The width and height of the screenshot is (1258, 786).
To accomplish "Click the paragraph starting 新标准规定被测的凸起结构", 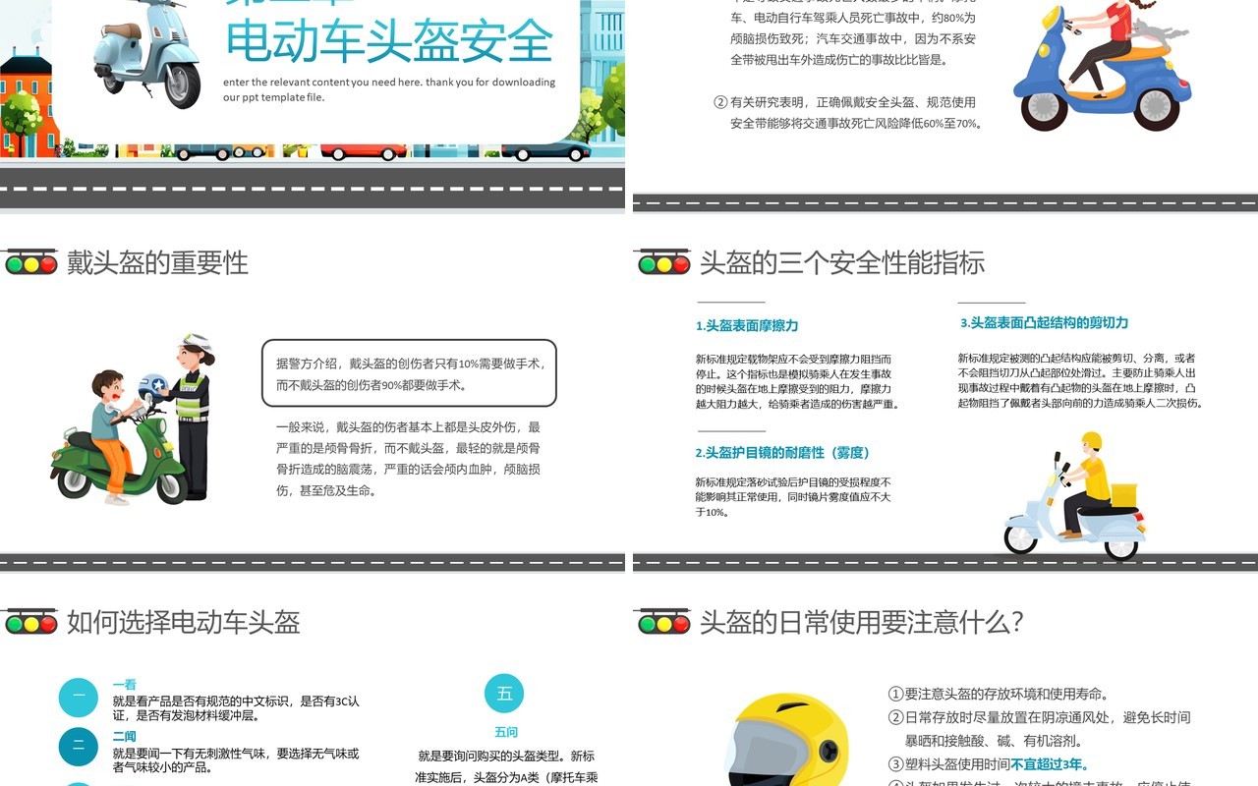I will [1081, 380].
